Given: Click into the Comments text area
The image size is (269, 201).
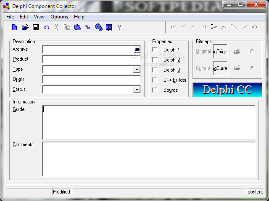Looking at the screenshot, I should point(148,159).
